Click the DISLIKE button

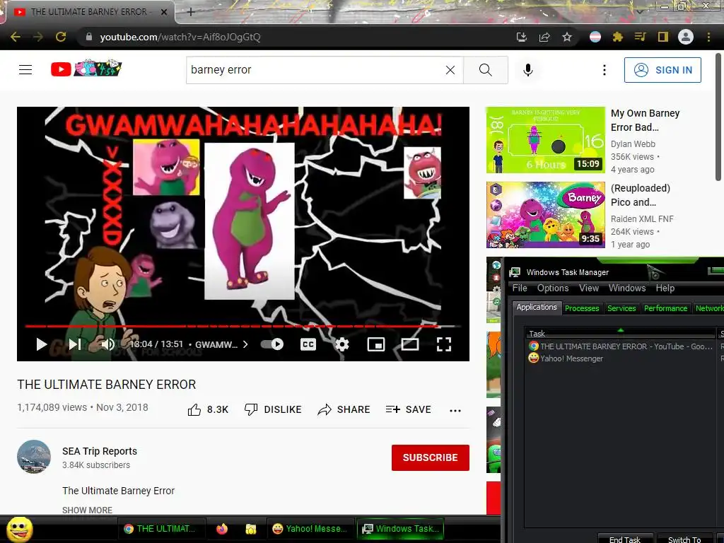tap(273, 409)
